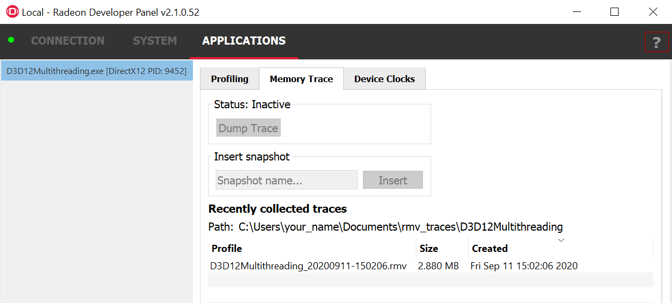Open the Profiling tab

pyautogui.click(x=229, y=79)
